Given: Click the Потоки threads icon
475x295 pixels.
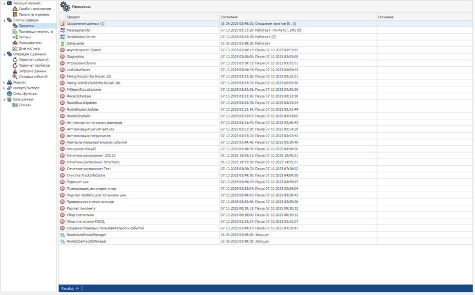Looking at the screenshot, I should (15, 37).
